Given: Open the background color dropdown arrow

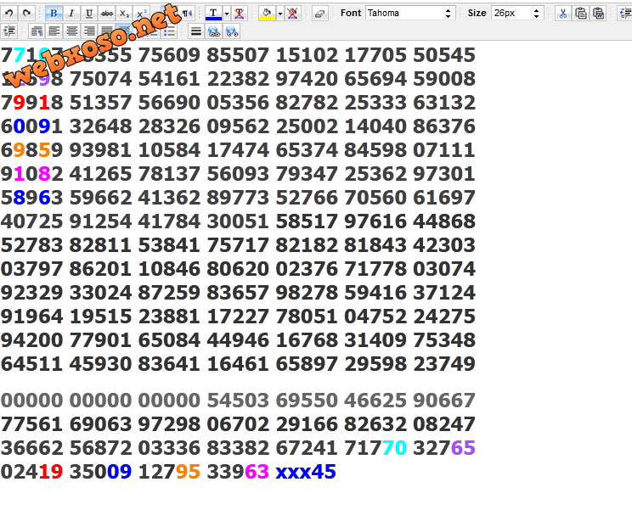Looking at the screenshot, I should [x=280, y=14].
